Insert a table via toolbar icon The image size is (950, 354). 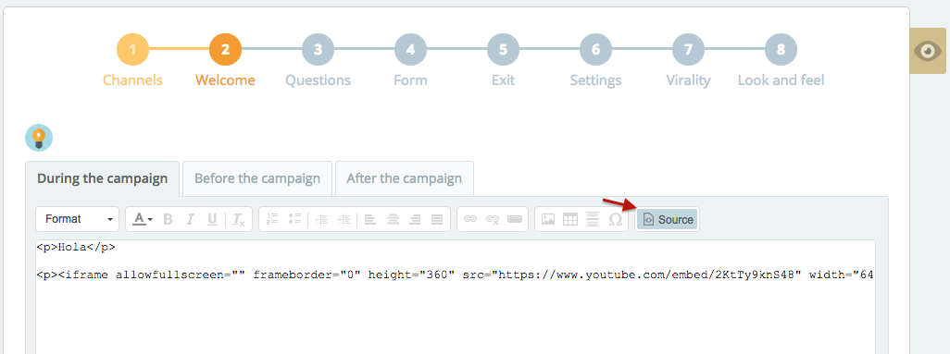(x=570, y=220)
